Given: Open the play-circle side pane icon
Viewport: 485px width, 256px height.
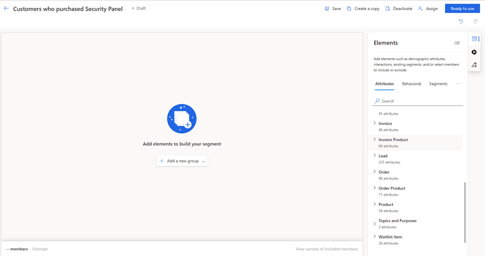Looking at the screenshot, I should 474,52.
